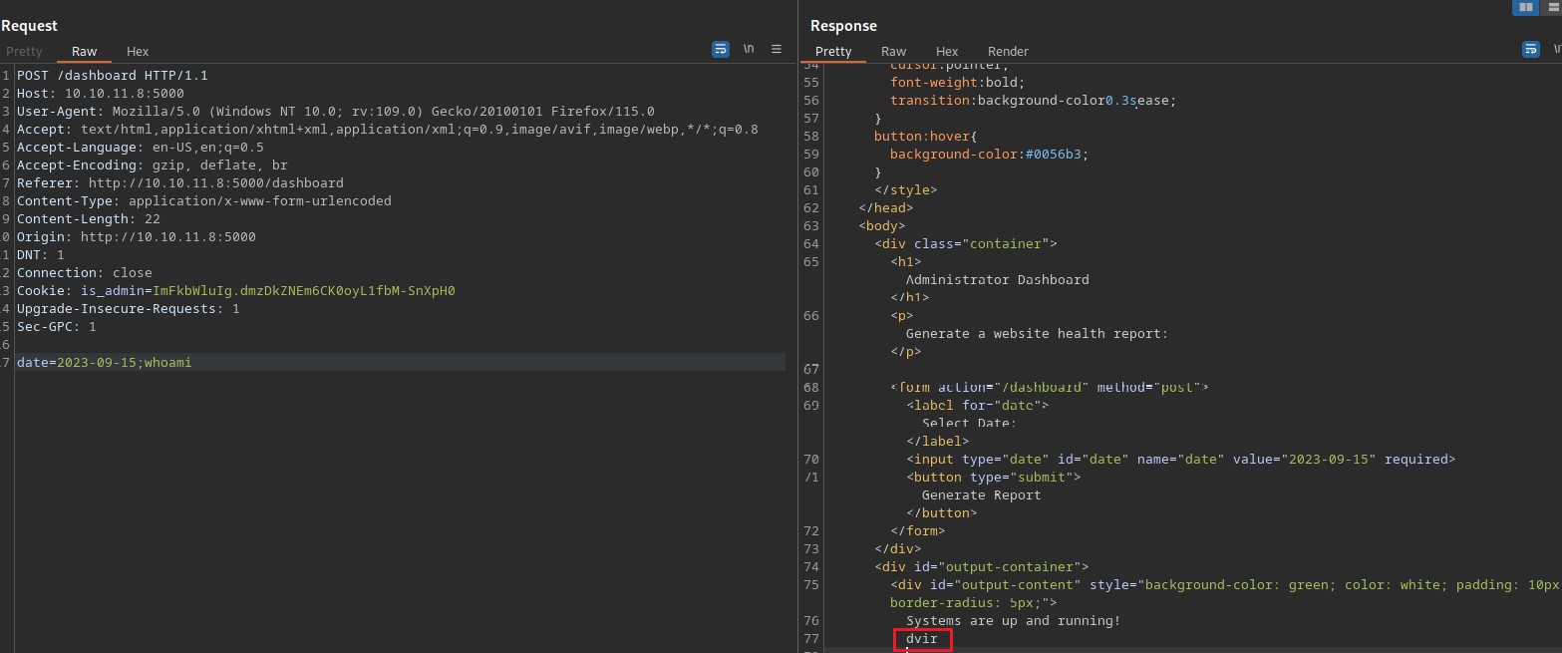Click 'background-color:#0056b3;' response line
1562x653 pixels.
pyautogui.click(x=989, y=154)
